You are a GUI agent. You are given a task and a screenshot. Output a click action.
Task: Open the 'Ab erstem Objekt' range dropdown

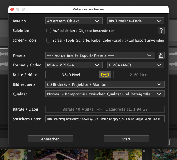[x=73, y=21]
